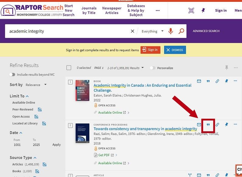Click the RAPTOR Search logo
The image size is (242, 177).
click(x=32, y=10)
